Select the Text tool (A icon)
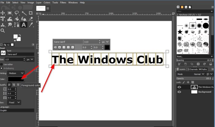The image size is (215, 127). (x=24, y=25)
